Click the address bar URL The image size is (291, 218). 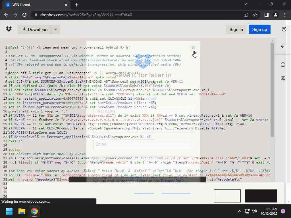click(86, 15)
